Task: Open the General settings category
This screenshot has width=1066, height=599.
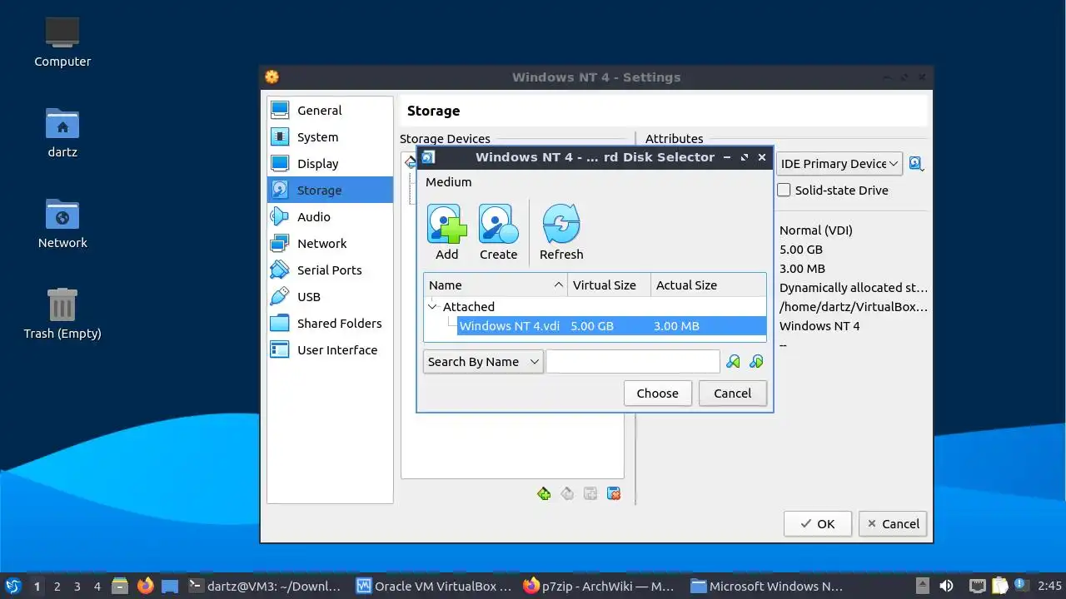Action: pyautogui.click(x=330, y=110)
